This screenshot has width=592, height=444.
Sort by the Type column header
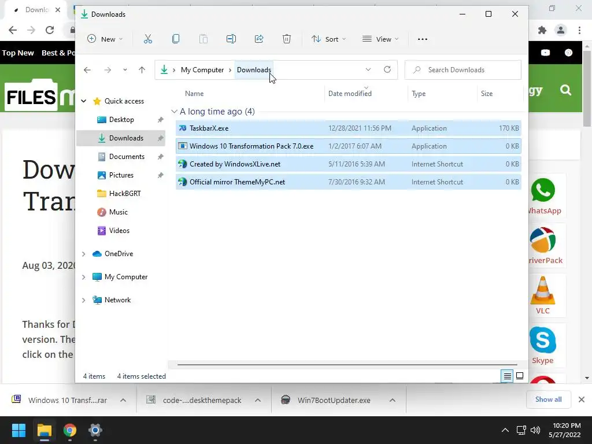(419, 94)
